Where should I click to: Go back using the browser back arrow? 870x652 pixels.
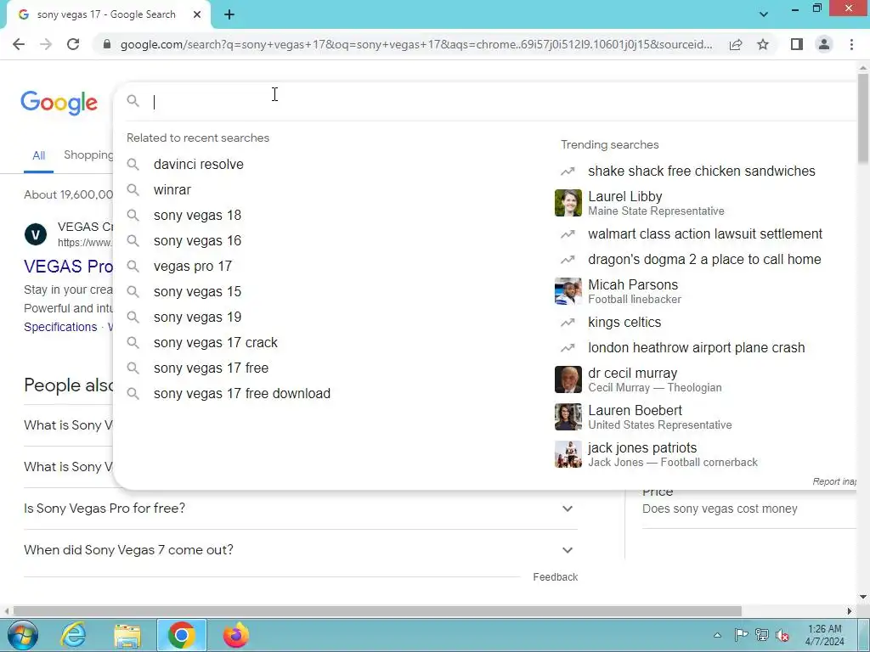[x=19, y=44]
